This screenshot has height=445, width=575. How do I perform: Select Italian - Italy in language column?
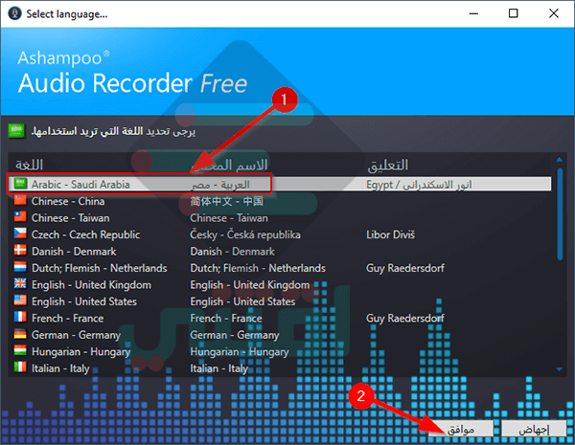60,368
